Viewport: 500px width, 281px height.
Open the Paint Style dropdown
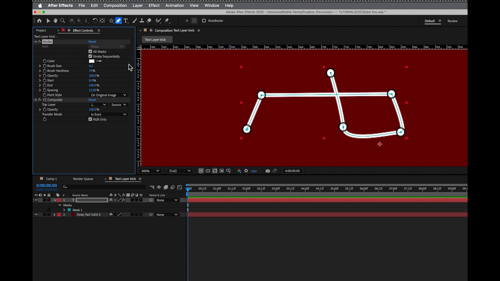pos(108,95)
